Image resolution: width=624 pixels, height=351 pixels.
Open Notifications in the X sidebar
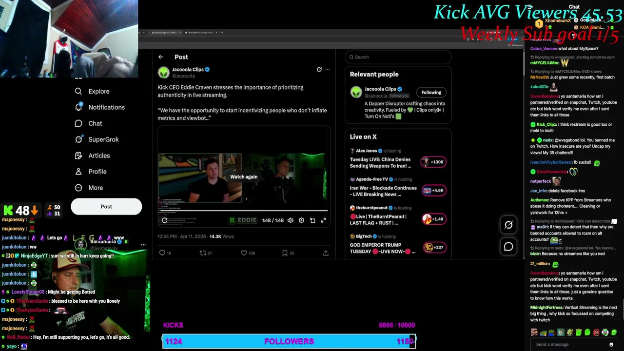coord(106,107)
